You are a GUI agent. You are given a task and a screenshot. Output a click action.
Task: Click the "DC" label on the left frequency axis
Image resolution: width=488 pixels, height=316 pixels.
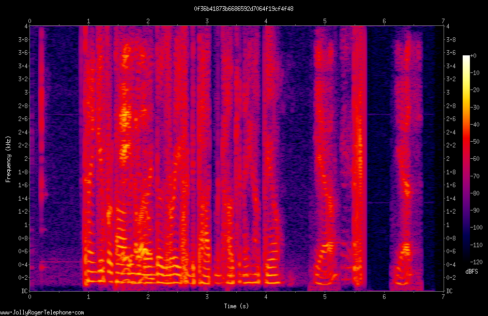click(x=24, y=291)
